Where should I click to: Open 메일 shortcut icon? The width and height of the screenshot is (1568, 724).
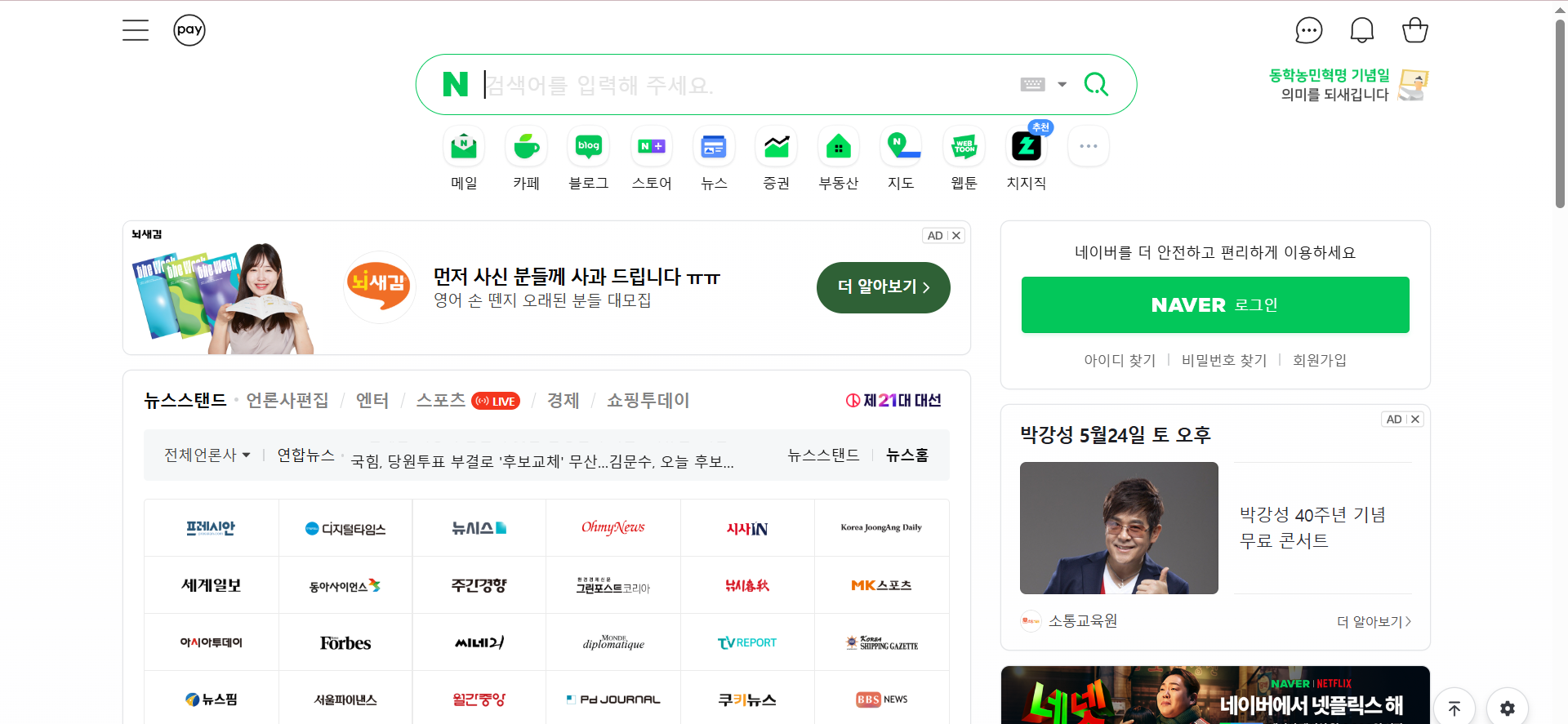click(464, 147)
